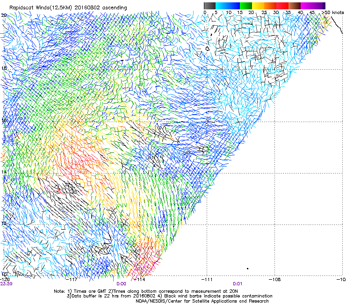Click the ">50 knots" legend label
Viewport: 346px width, 304px height.
333,13
